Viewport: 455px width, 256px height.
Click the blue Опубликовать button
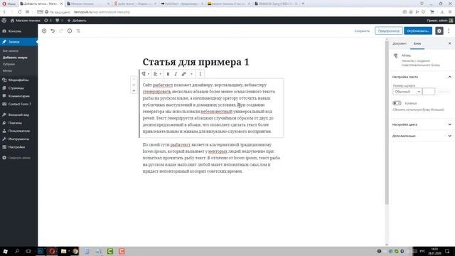(x=418, y=31)
